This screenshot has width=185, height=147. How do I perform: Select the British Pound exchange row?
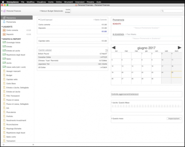point(73,54)
